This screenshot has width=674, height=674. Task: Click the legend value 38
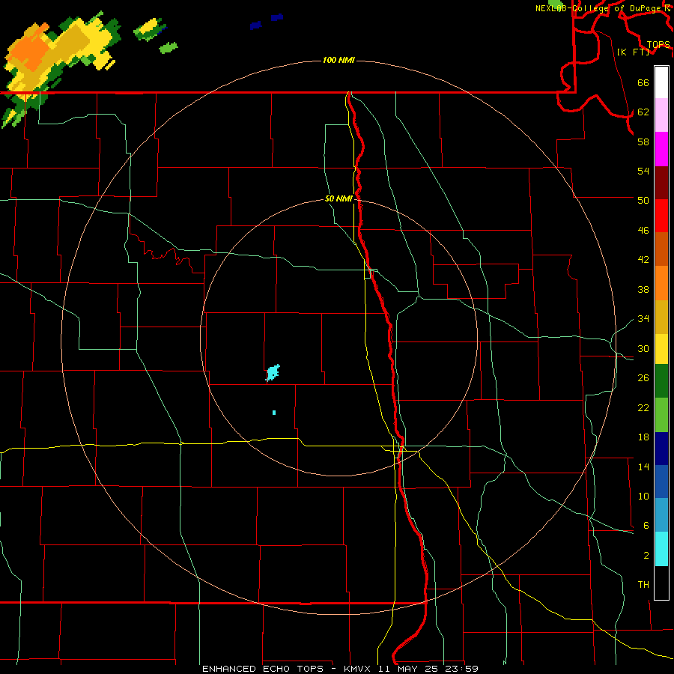point(643,289)
